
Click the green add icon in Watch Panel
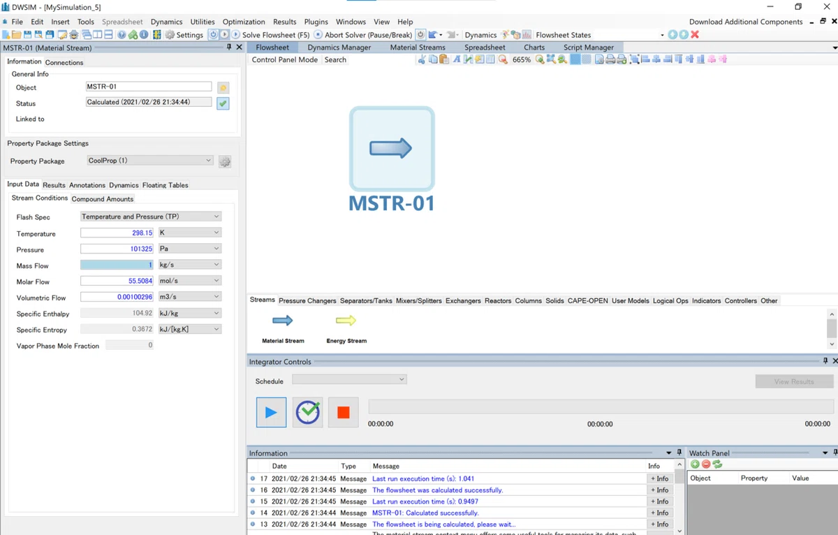point(695,464)
